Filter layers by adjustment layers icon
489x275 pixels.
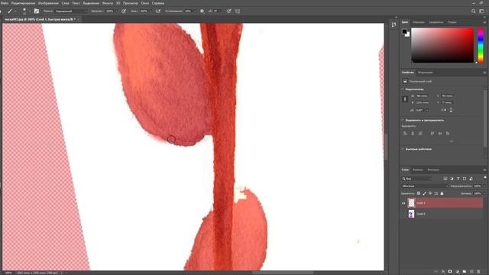tap(452, 179)
